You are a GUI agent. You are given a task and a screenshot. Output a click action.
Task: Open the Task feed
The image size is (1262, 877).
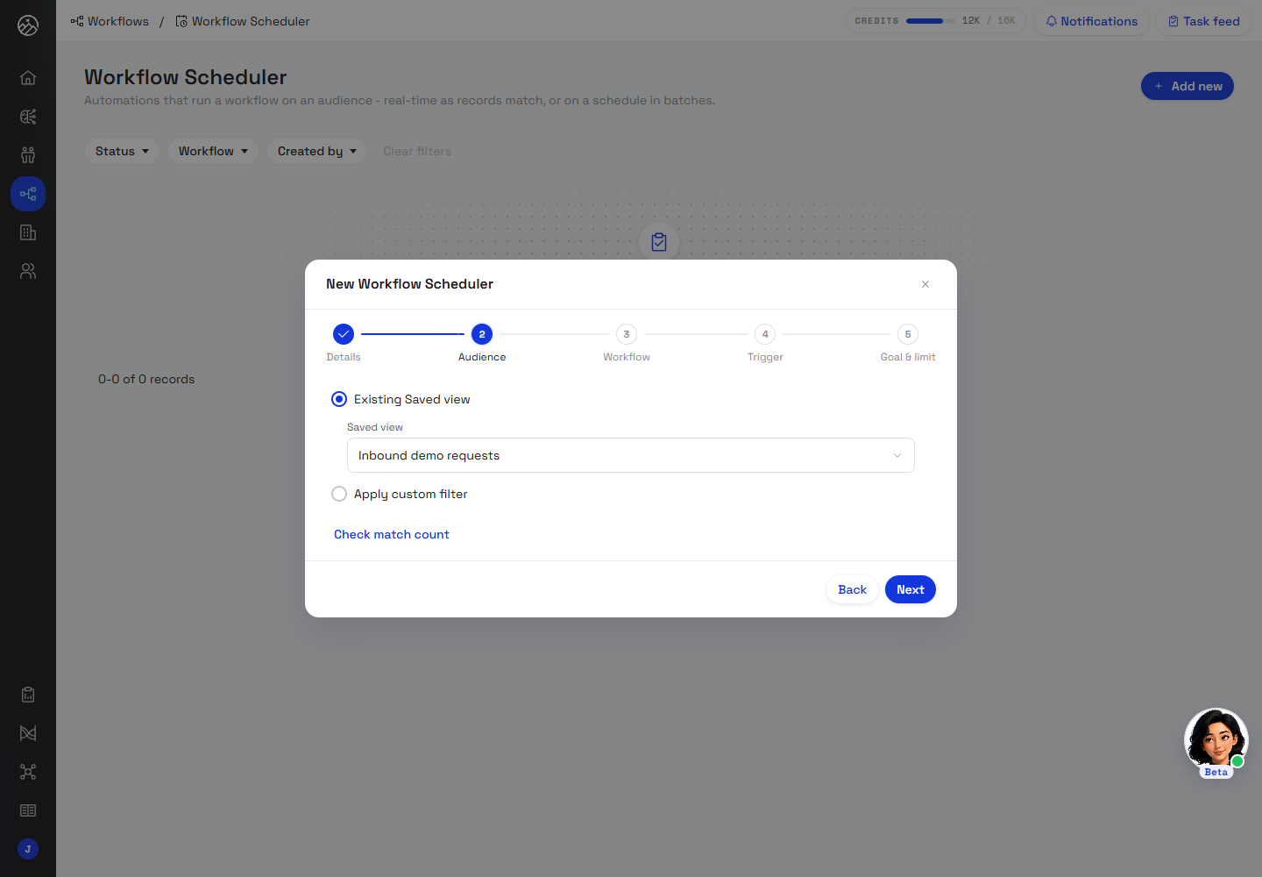pos(1203,21)
